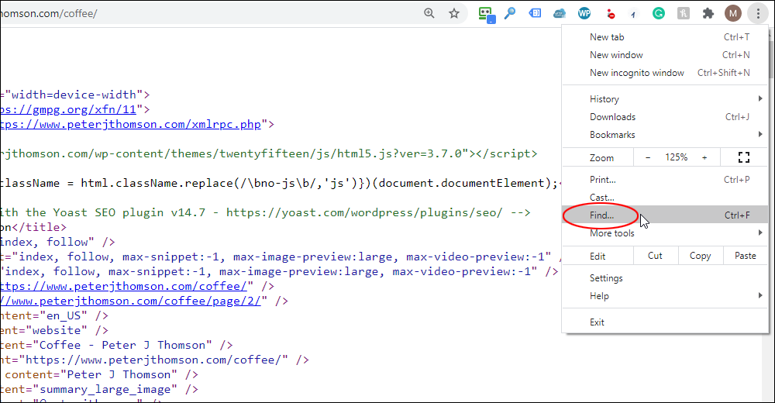
Task: Open the Grammarly extension icon
Action: click(658, 13)
